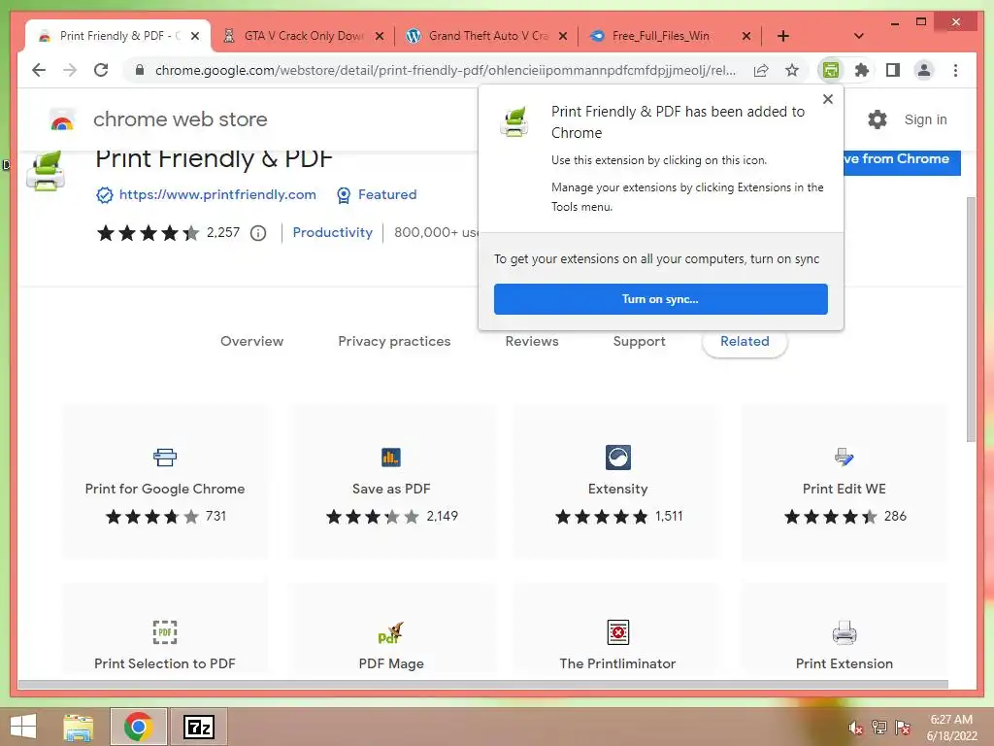Open the Overview section tab
Image resolution: width=994 pixels, height=746 pixels.
[x=251, y=341]
